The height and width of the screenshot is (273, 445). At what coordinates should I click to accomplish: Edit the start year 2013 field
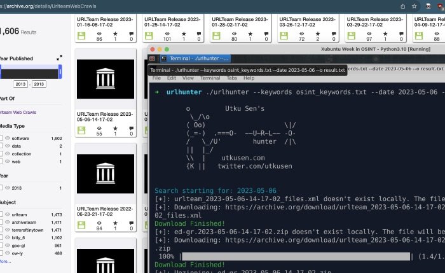[x=20, y=84]
